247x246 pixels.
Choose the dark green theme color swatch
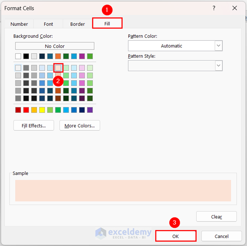click(66, 56)
